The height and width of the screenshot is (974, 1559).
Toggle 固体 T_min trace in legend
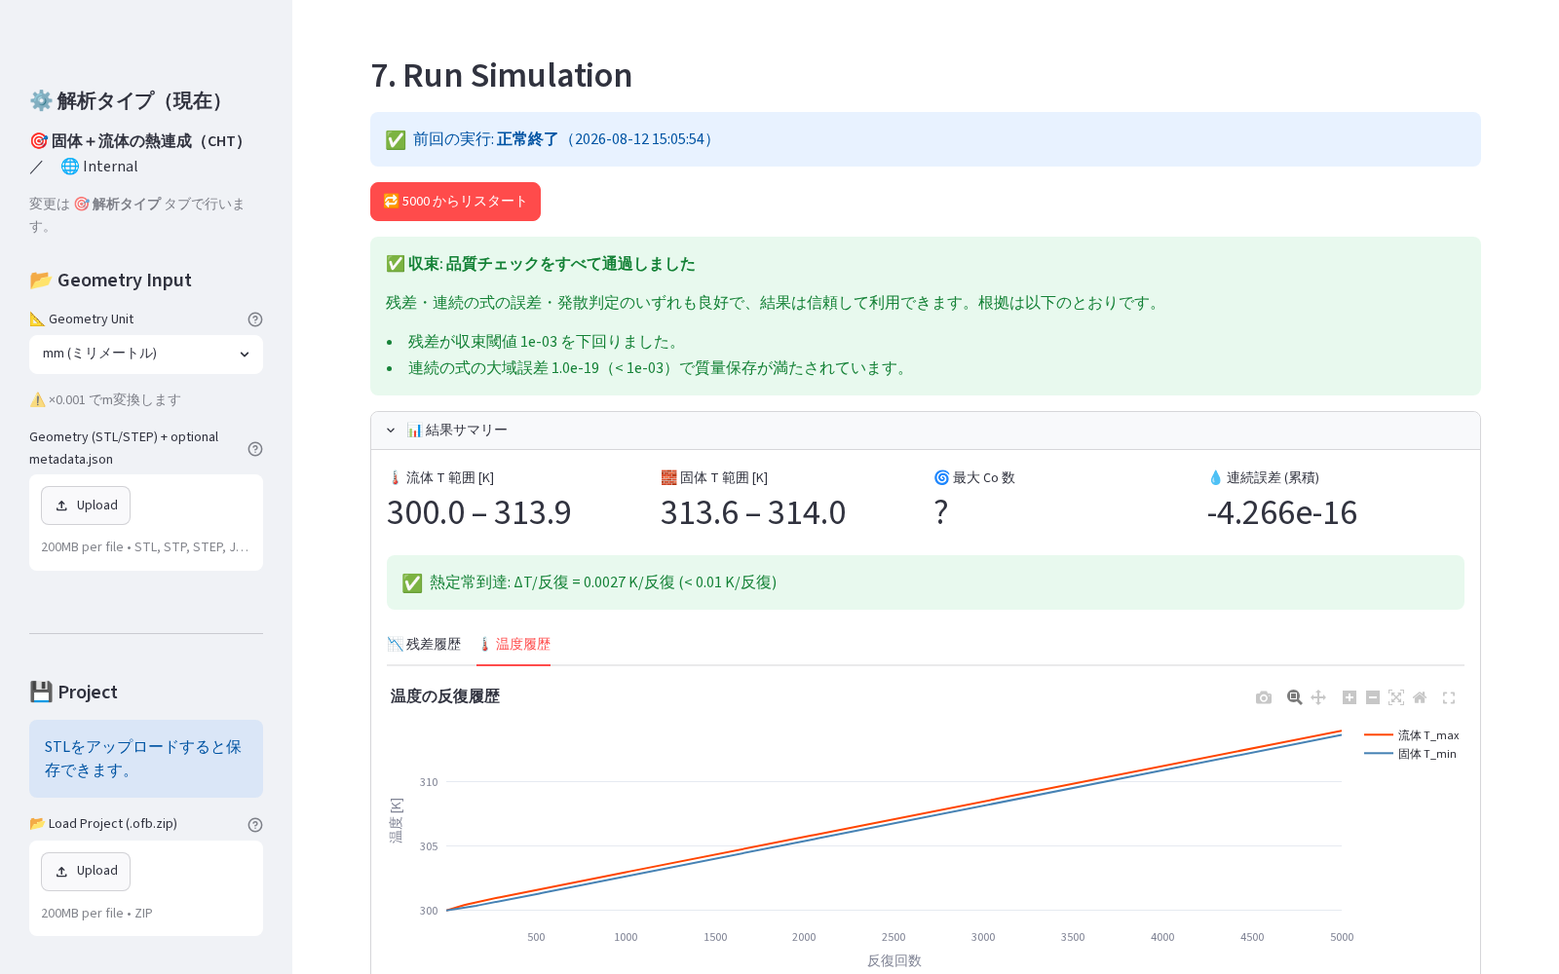point(1410,754)
